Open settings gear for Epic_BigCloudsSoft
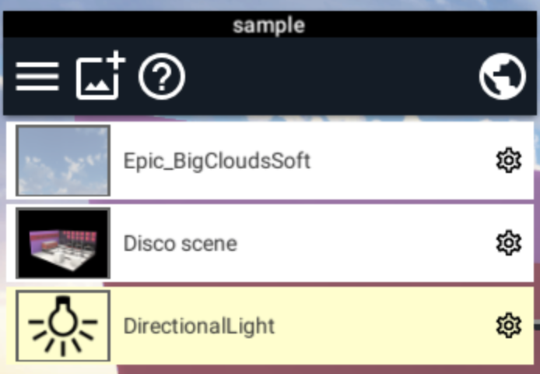 tap(509, 161)
